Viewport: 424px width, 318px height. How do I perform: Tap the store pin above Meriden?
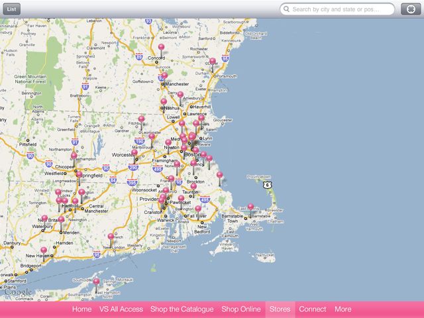61,219
